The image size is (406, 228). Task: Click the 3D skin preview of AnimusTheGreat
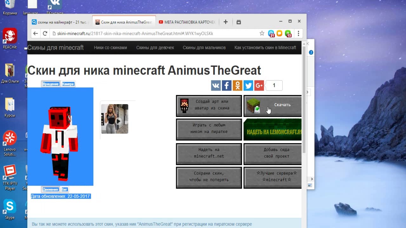pos(60,136)
